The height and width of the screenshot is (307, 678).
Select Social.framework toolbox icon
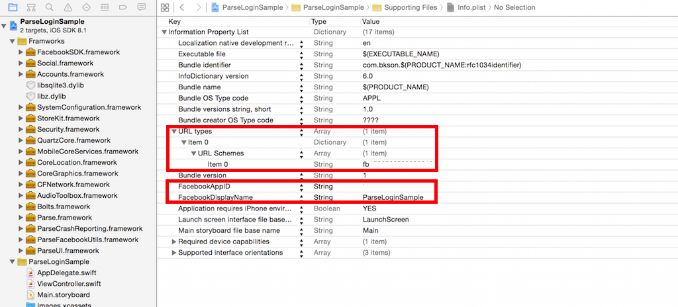click(x=30, y=63)
